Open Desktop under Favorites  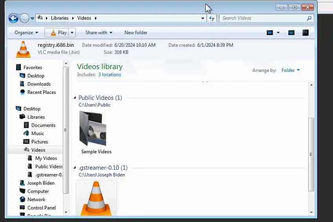coord(36,76)
